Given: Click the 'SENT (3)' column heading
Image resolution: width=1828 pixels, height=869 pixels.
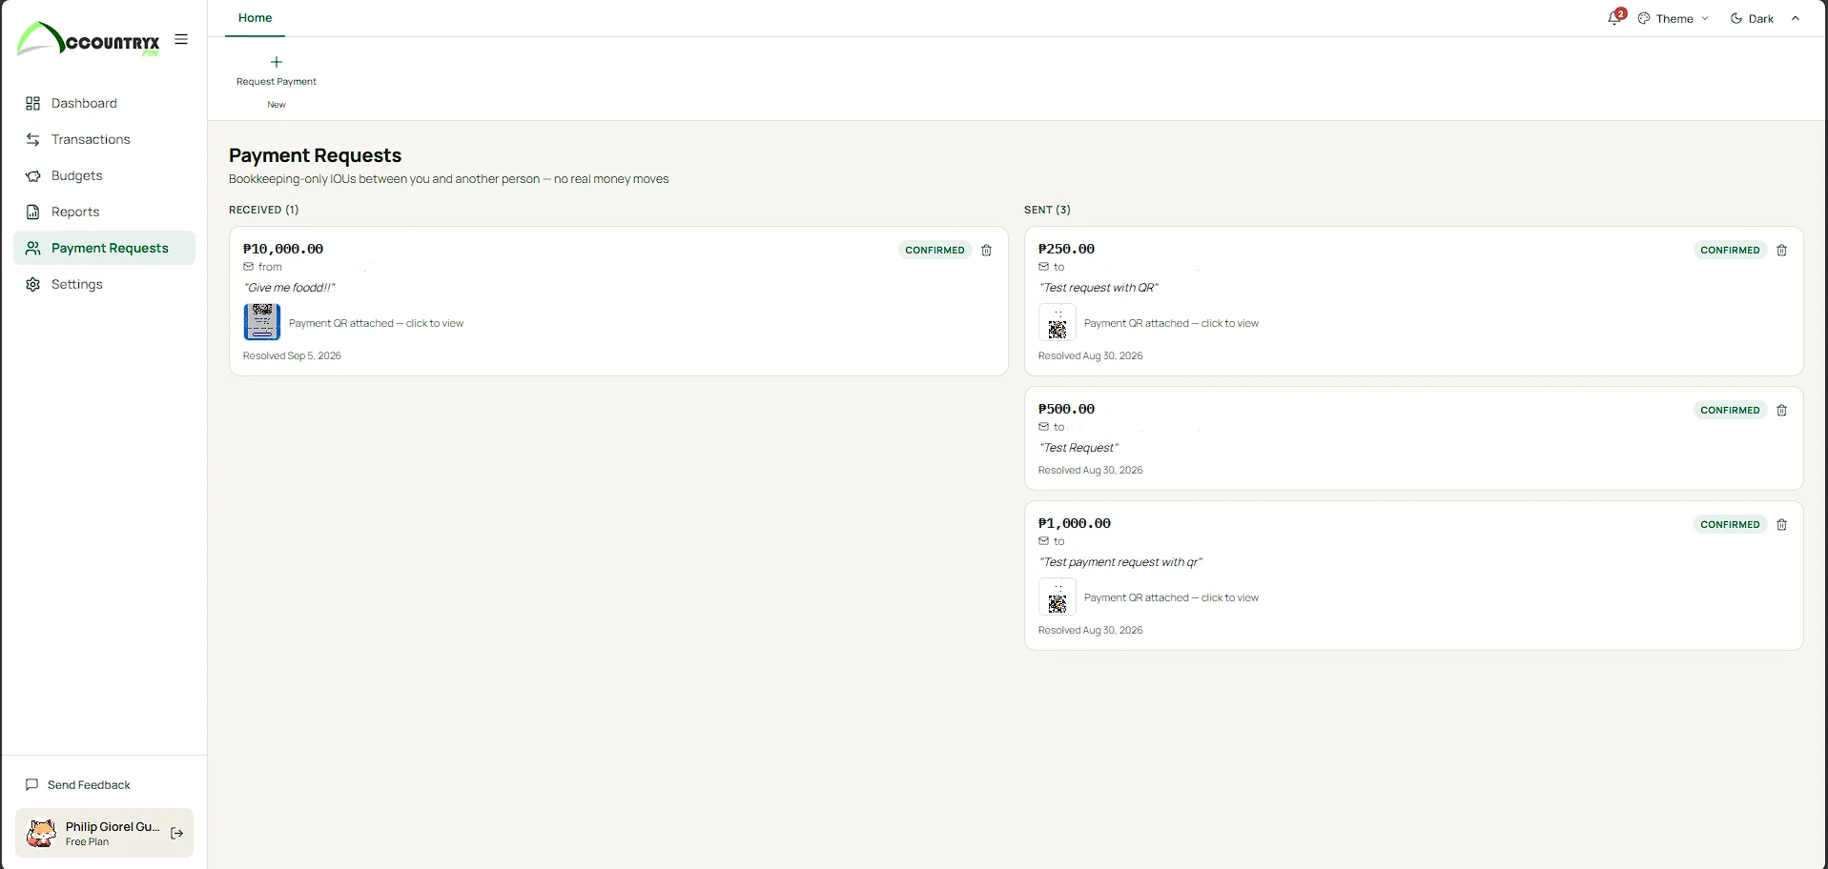Looking at the screenshot, I should 1047,210.
